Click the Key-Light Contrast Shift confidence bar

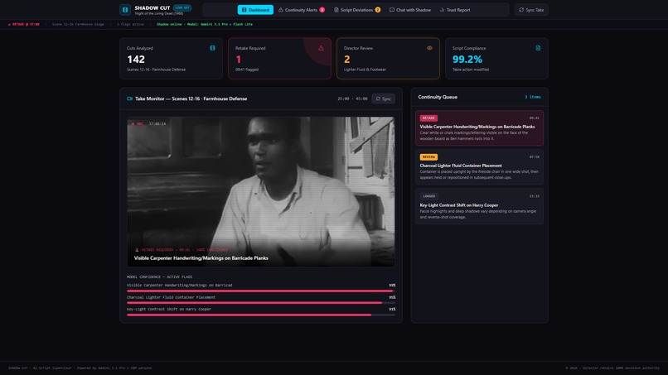tap(261, 315)
